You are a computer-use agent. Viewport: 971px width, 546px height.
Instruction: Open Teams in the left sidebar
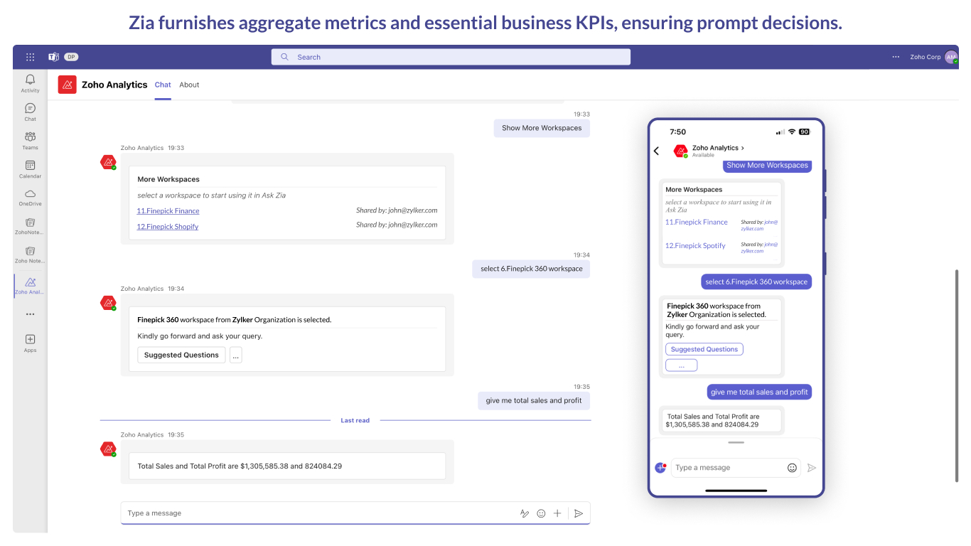point(30,140)
